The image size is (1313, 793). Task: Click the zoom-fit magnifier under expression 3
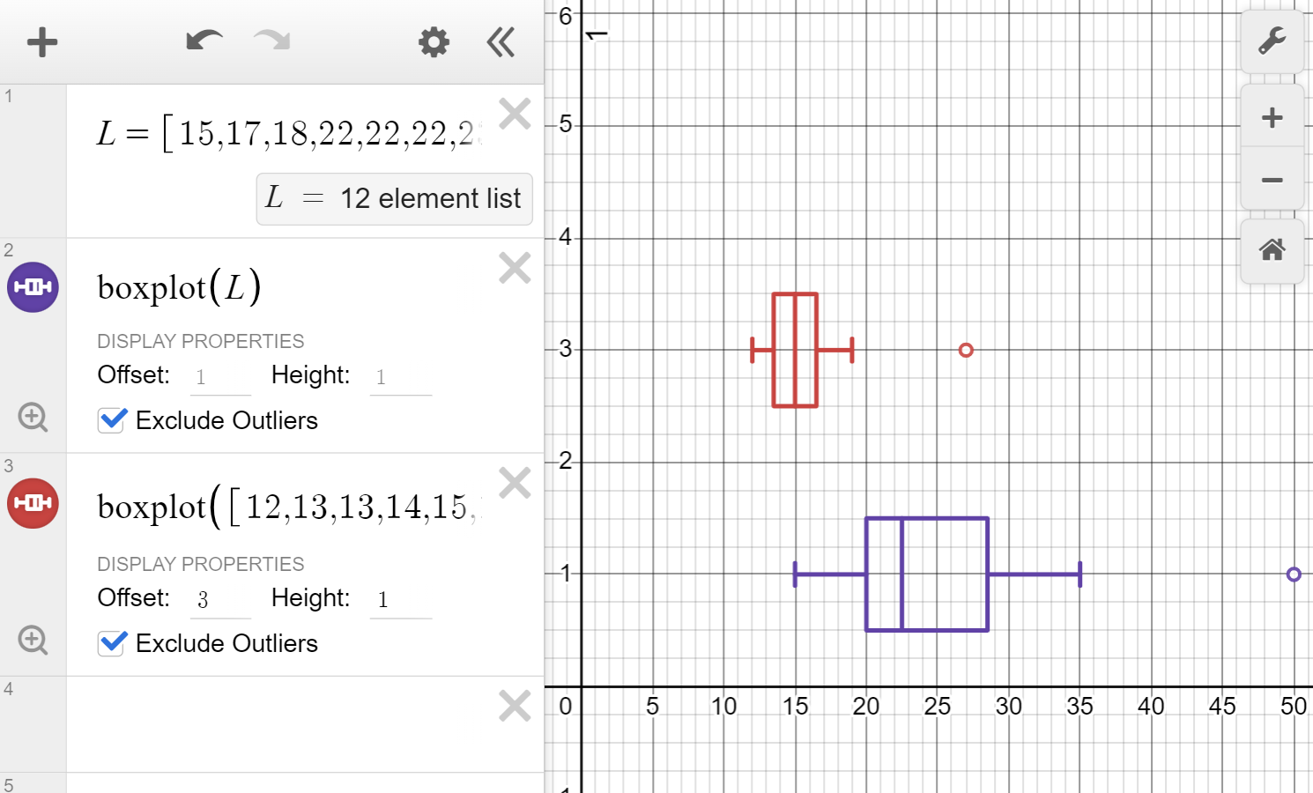click(x=33, y=640)
